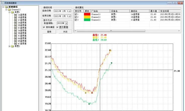Open the 结束日期 date dropdown

coord(70,16)
